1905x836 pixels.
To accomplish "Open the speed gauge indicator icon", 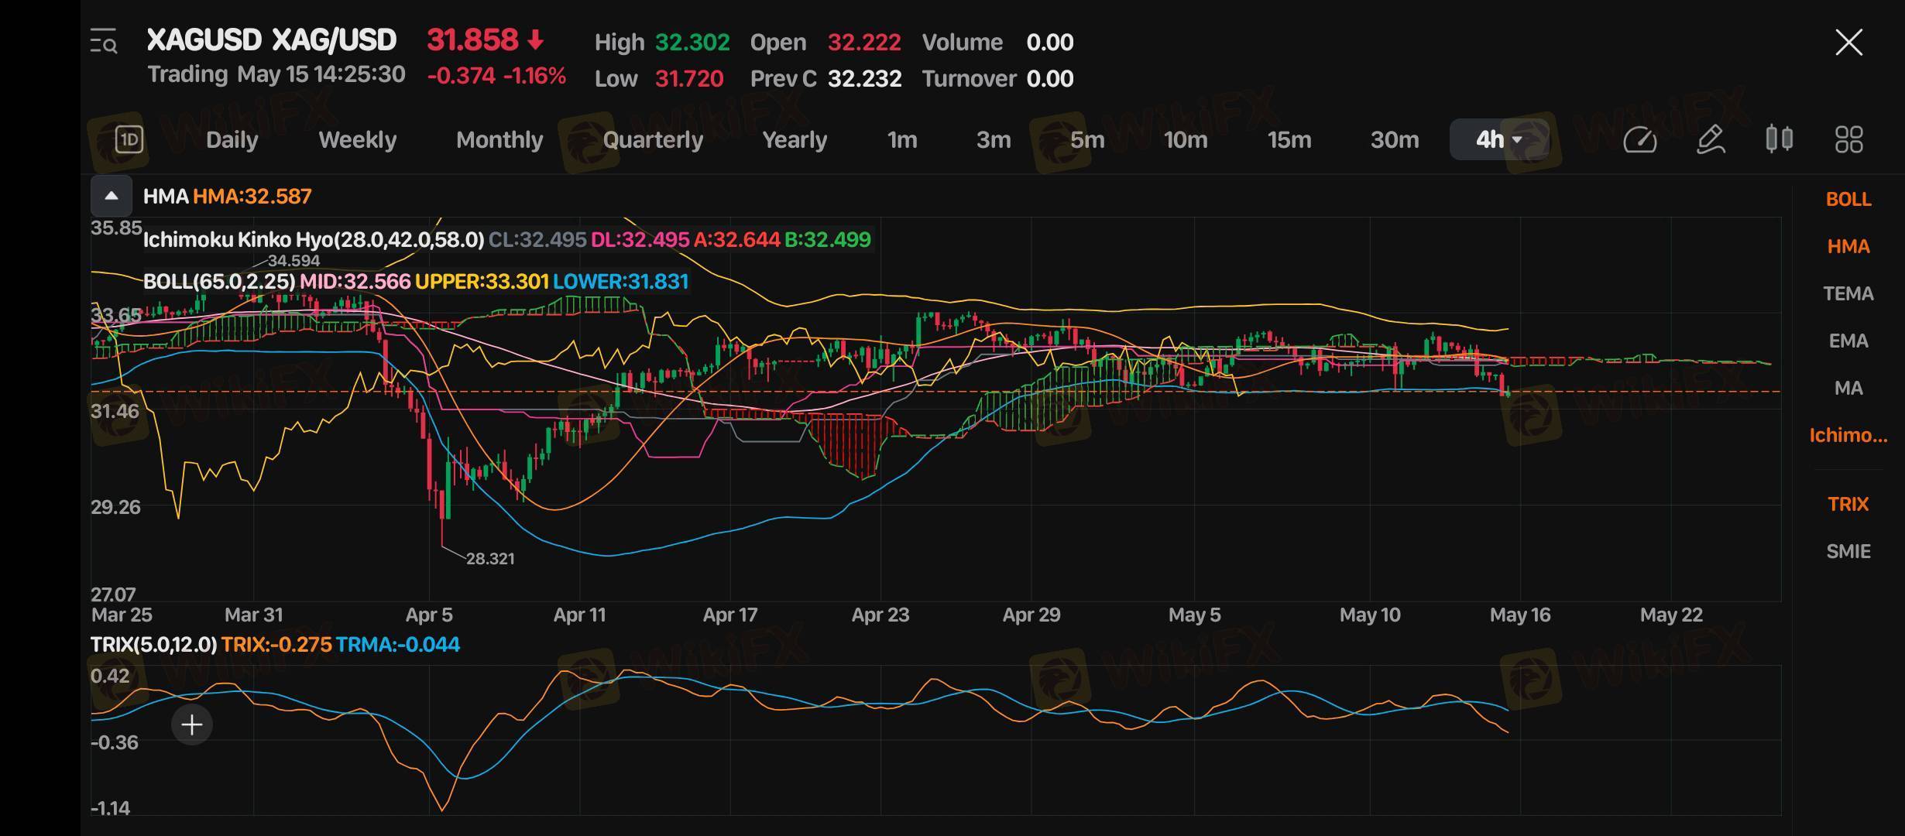I will click(1639, 140).
